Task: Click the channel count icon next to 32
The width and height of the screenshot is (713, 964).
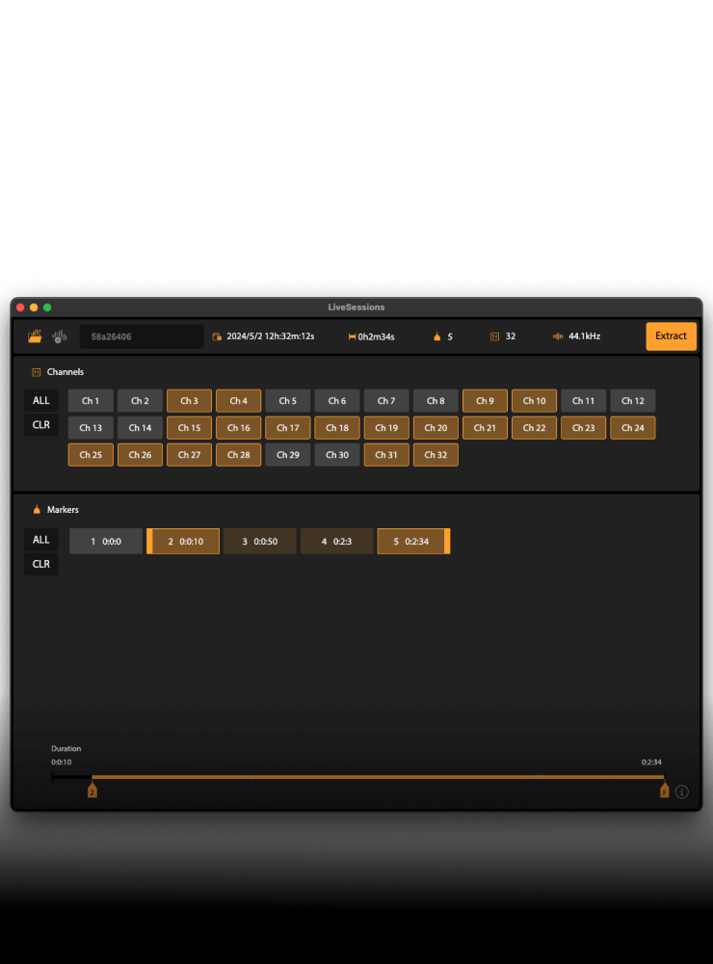Action: [494, 336]
